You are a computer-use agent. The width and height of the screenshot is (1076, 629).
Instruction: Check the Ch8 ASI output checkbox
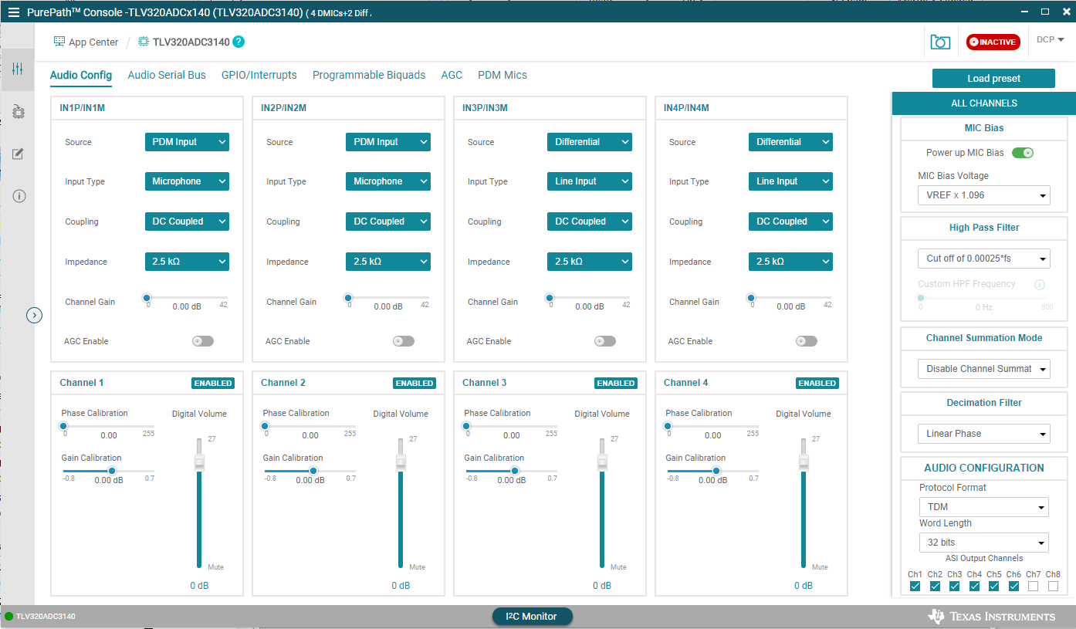[x=1053, y=587]
